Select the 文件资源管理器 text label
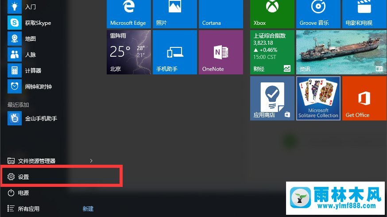The image size is (387, 217). [37, 161]
